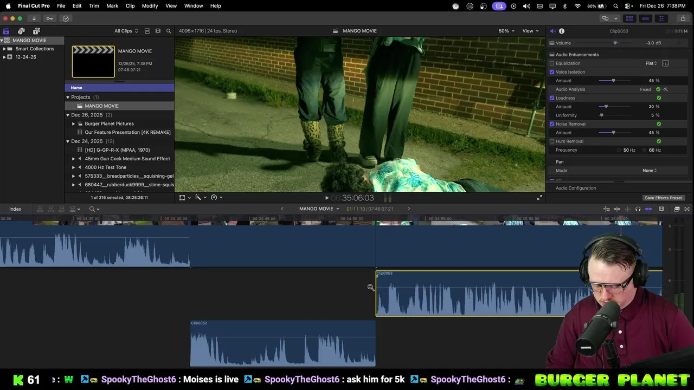Screen dimensions: 694x390
Task: Expand viewer to fullscreen icon
Action: point(539,198)
